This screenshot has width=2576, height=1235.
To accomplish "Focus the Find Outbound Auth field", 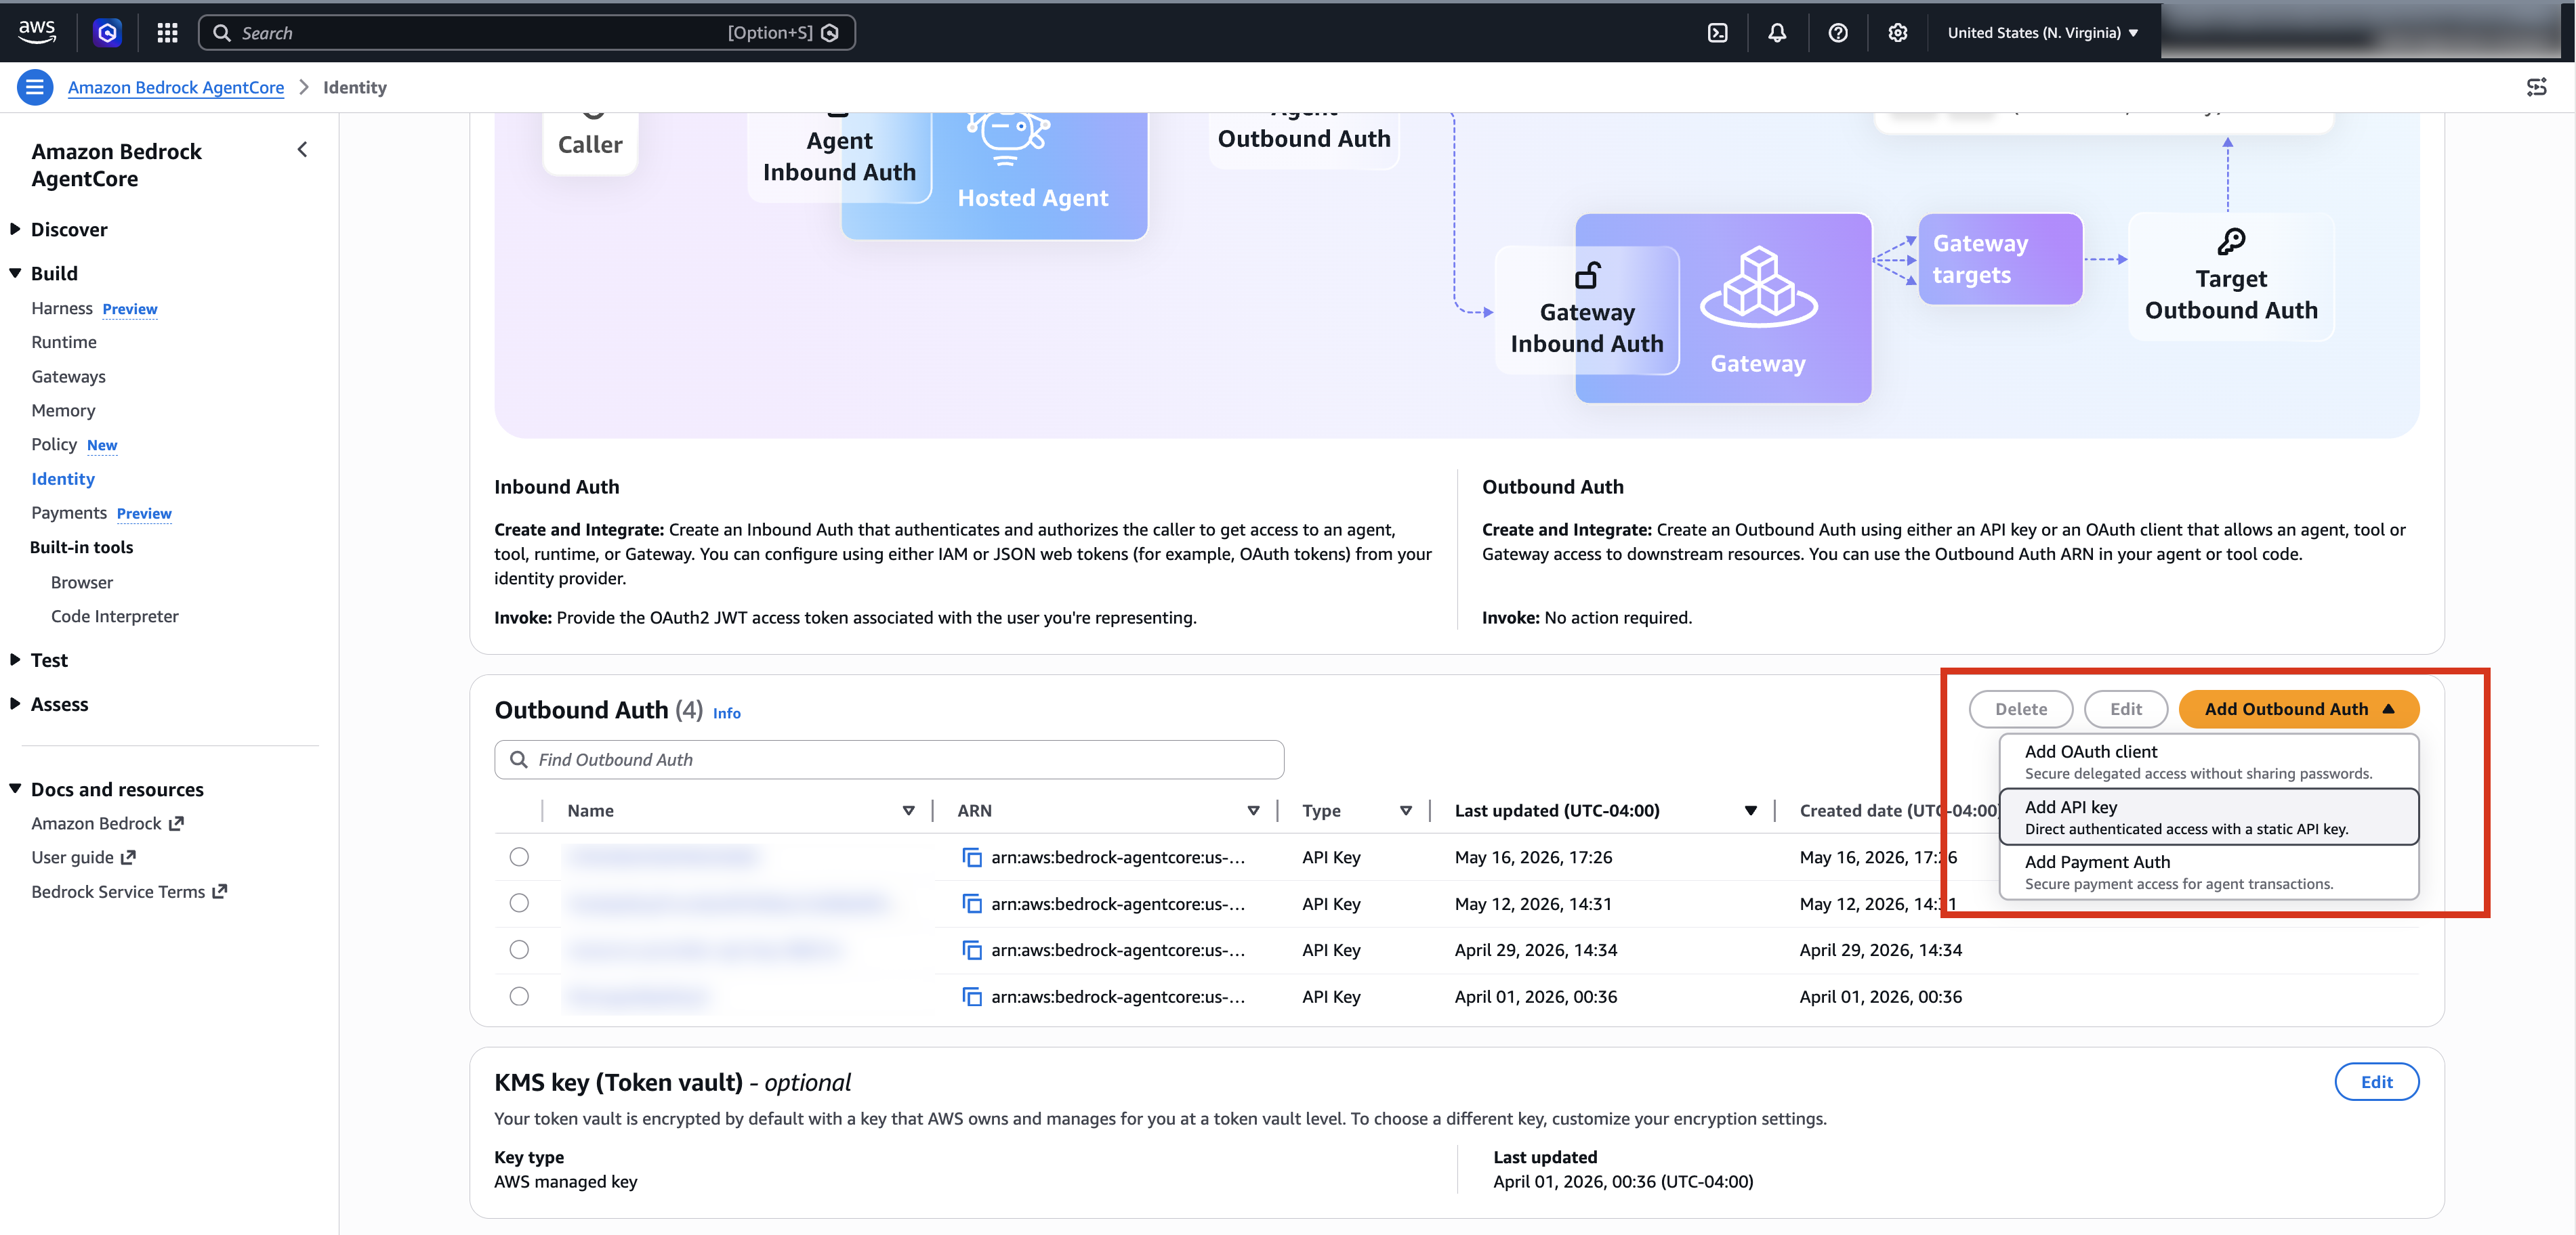I will point(889,760).
